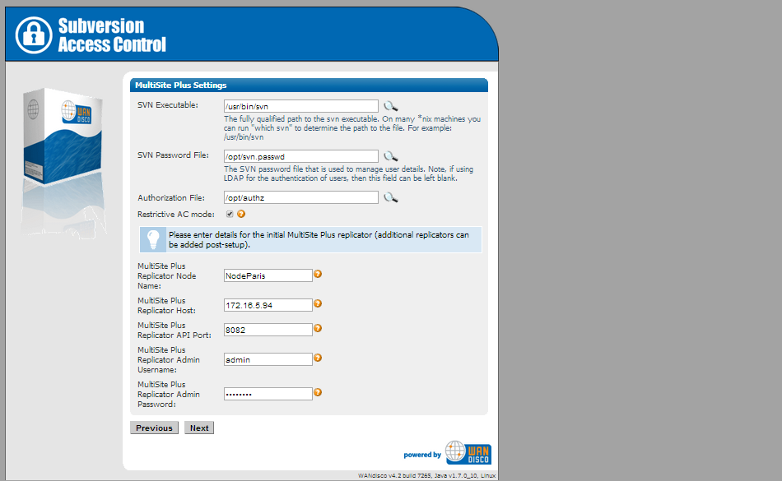The width and height of the screenshot is (782, 481).
Task: Proceed with the Next button
Action: 199,428
